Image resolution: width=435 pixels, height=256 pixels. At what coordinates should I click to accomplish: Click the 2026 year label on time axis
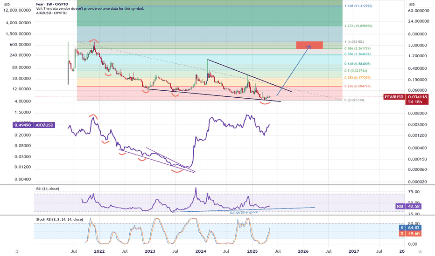[x=303, y=251]
